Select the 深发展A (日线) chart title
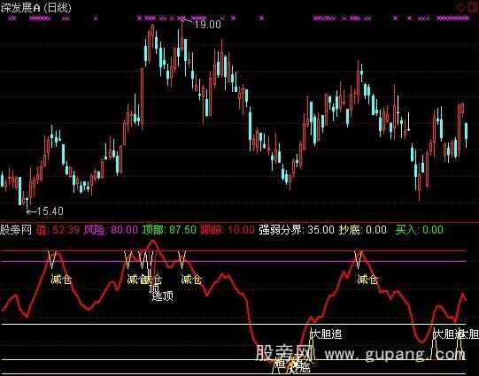479x376 pixels. click(x=35, y=8)
